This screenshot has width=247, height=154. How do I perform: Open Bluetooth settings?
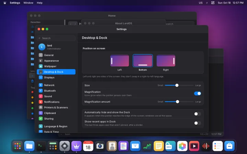[x=56, y=91]
